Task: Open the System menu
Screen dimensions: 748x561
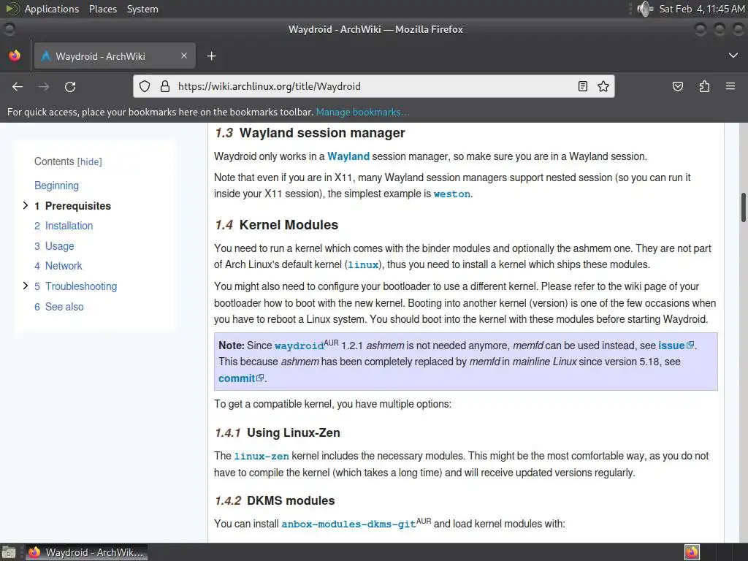Action: click(142, 9)
